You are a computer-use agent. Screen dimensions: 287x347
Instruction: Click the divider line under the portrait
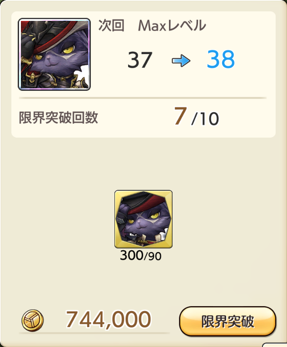[x=143, y=98]
